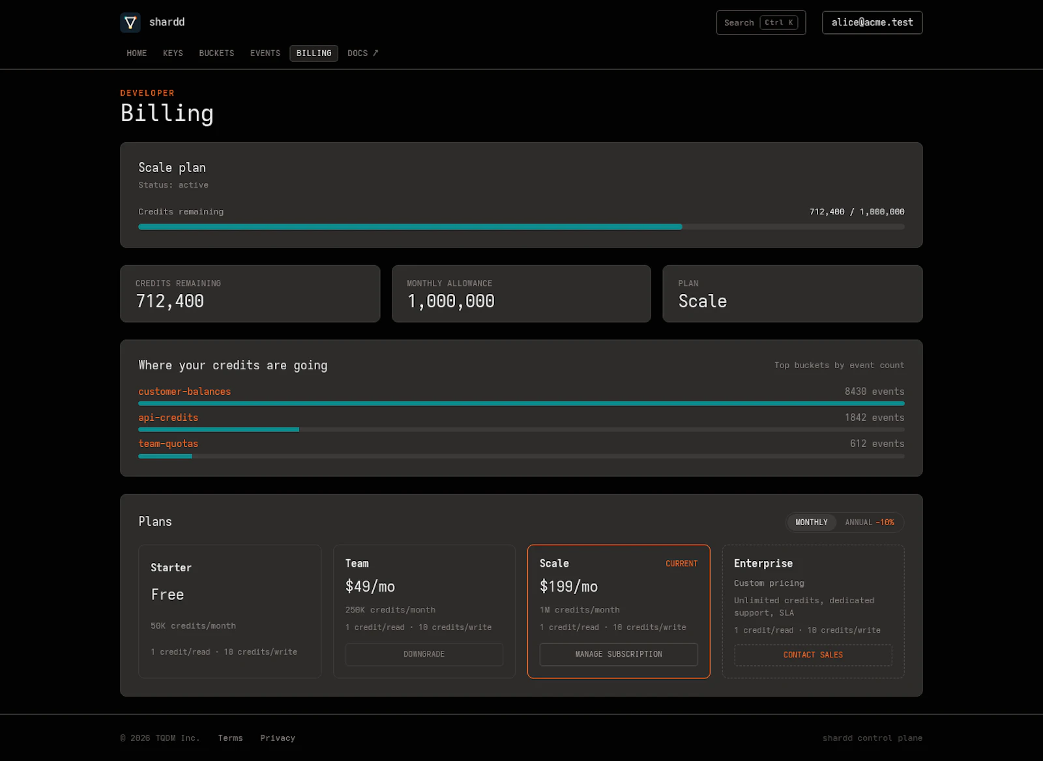The image size is (1043, 761).
Task: Click the 'shardd control plane' footer text
Action: click(872, 738)
